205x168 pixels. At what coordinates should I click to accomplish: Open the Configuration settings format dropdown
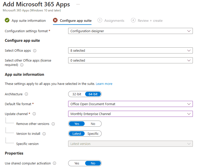[130, 31]
